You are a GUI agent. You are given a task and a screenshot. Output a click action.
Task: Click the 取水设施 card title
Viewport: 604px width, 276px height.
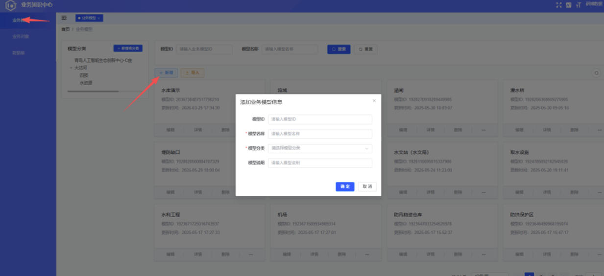click(x=519, y=153)
